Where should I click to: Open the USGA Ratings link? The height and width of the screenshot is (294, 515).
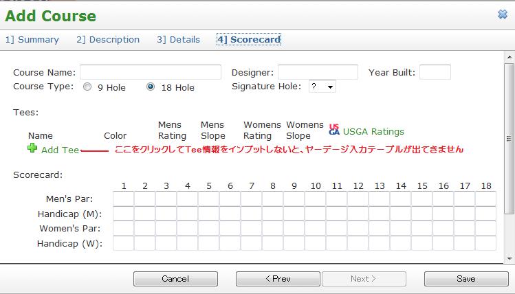373,132
